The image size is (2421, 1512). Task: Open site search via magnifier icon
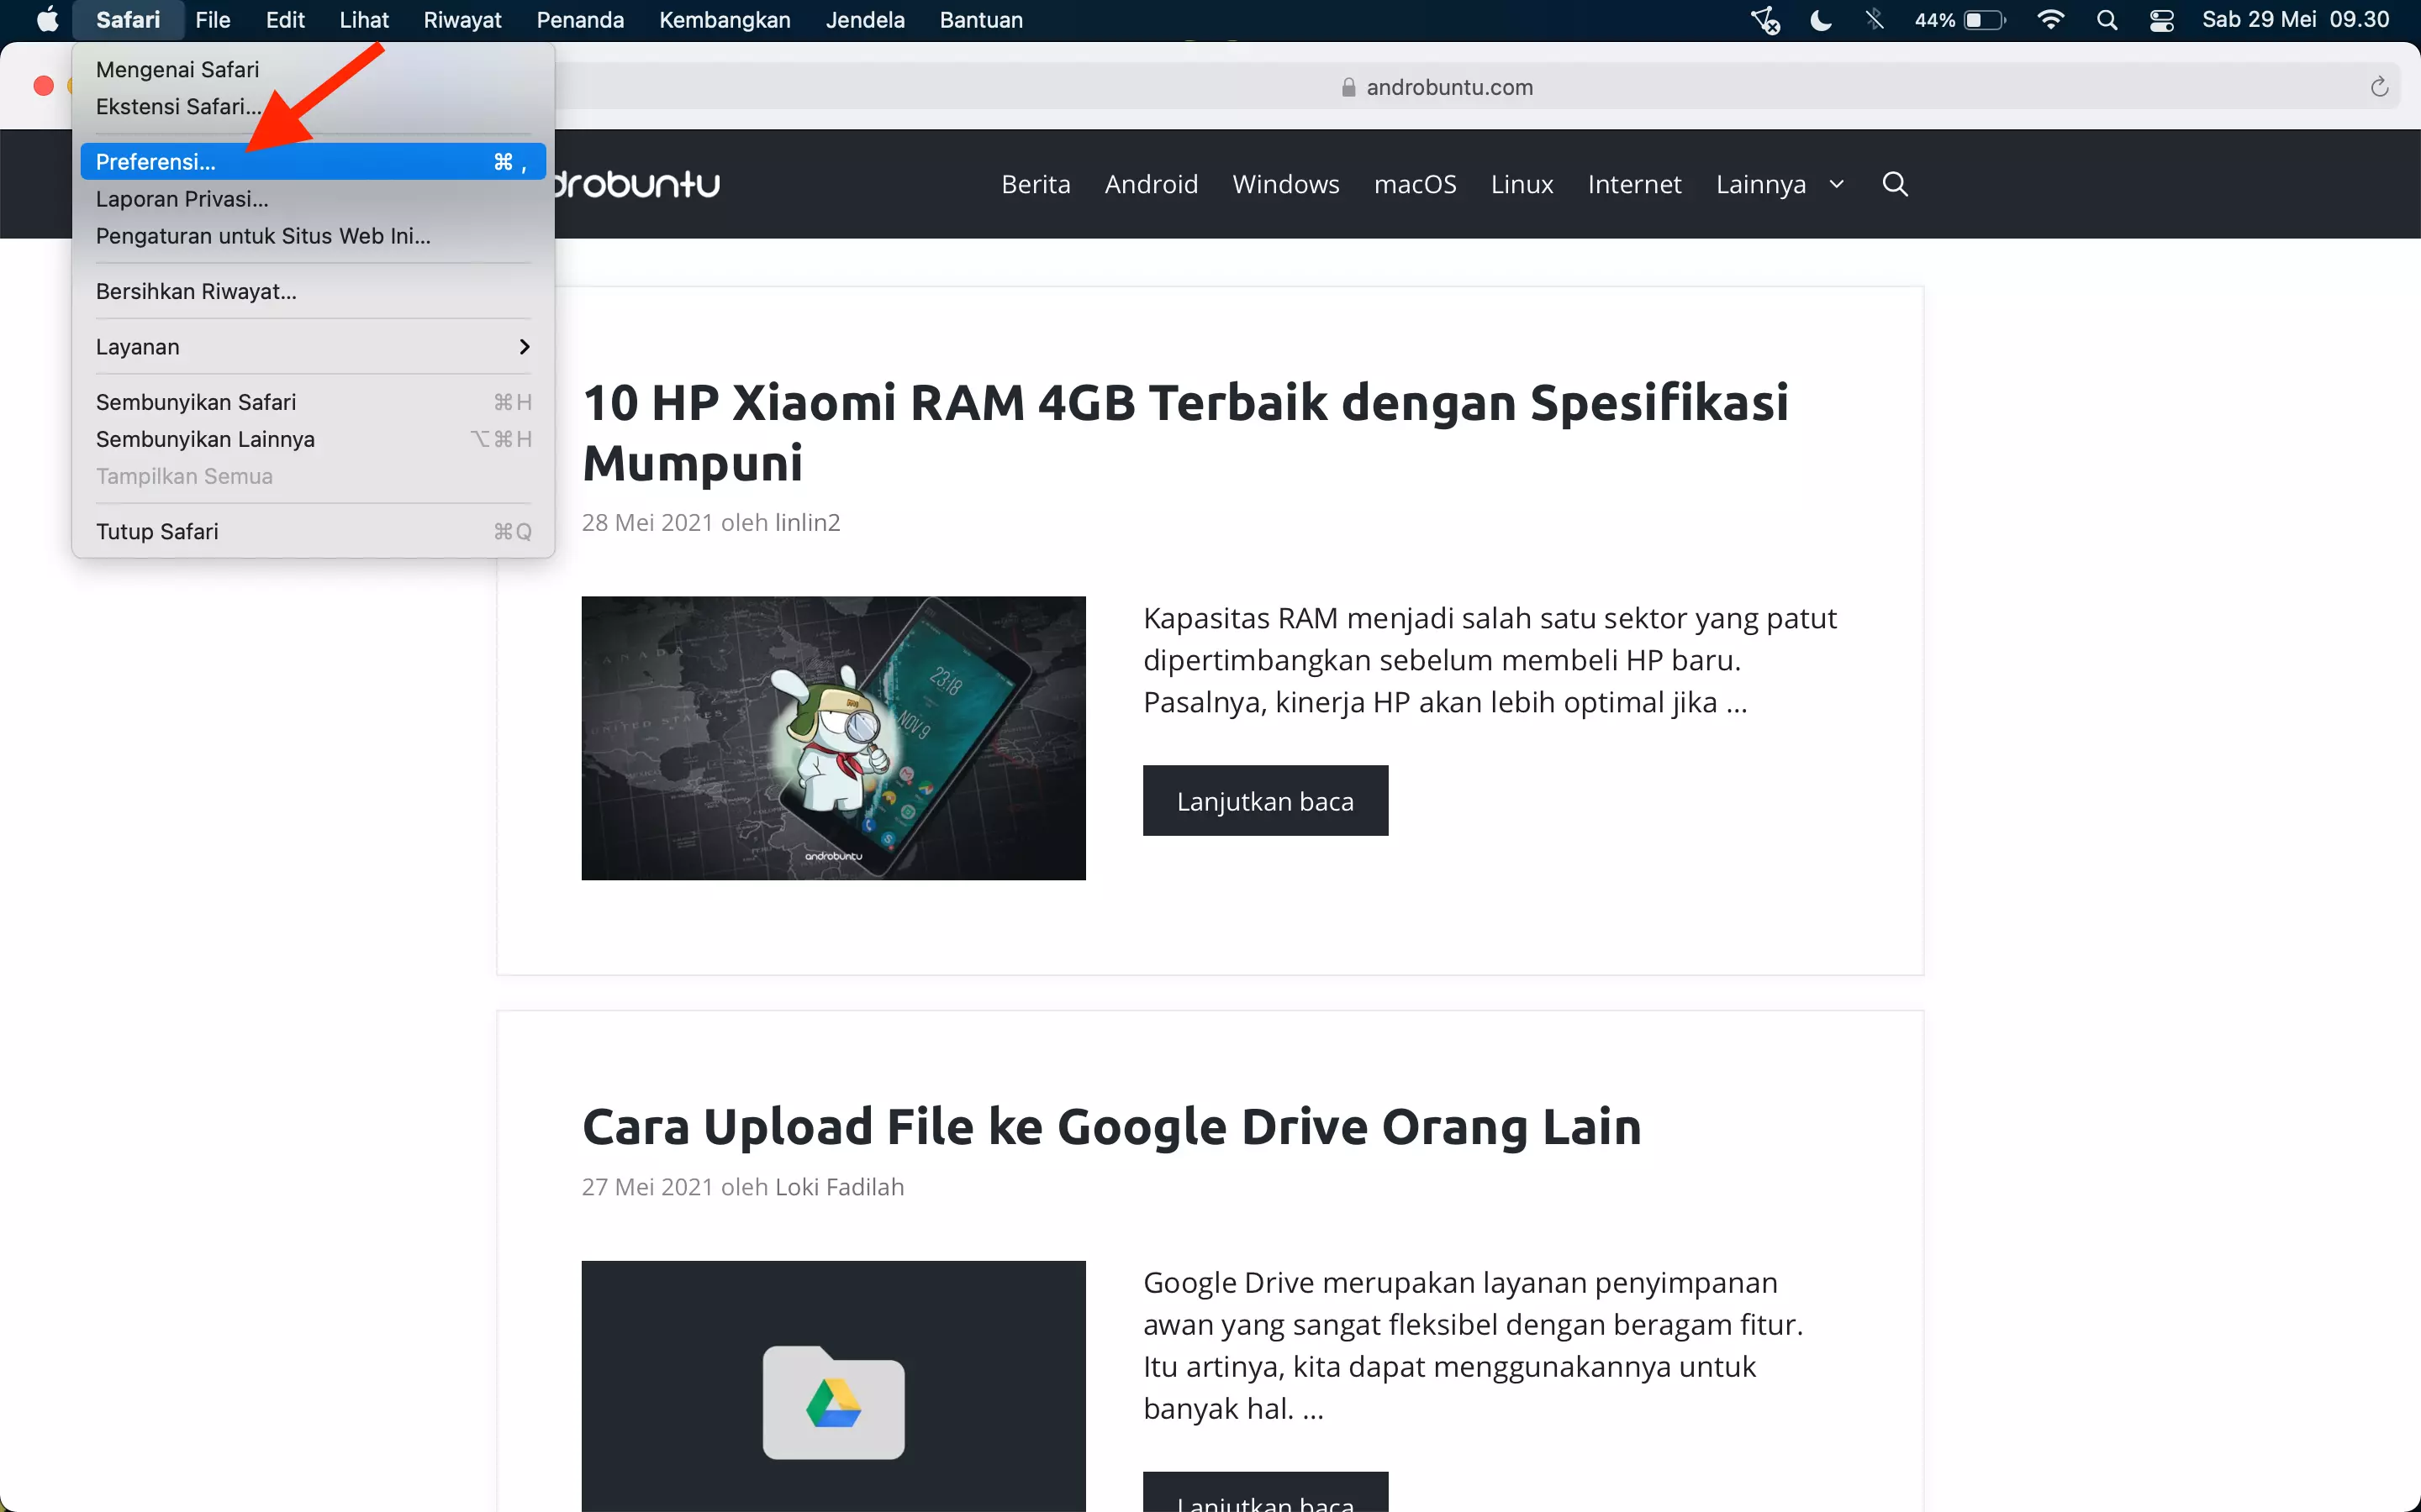[x=1894, y=184]
